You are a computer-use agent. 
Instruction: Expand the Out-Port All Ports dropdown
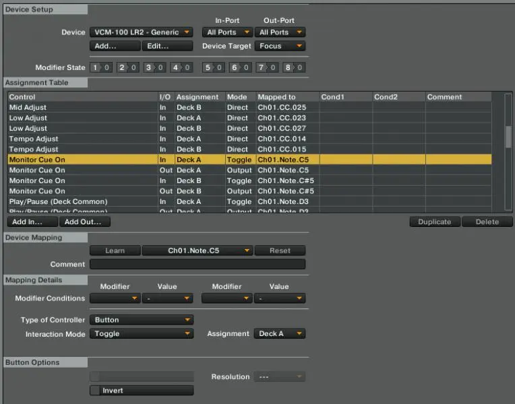[280, 32]
